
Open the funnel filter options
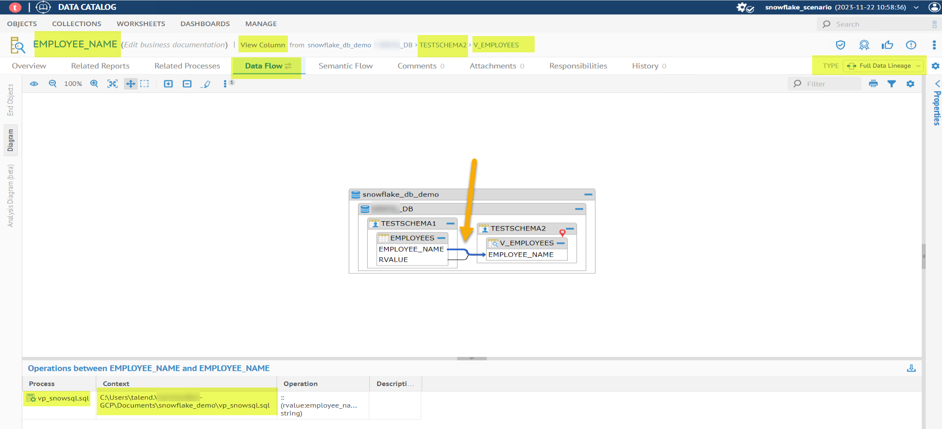[x=892, y=84]
